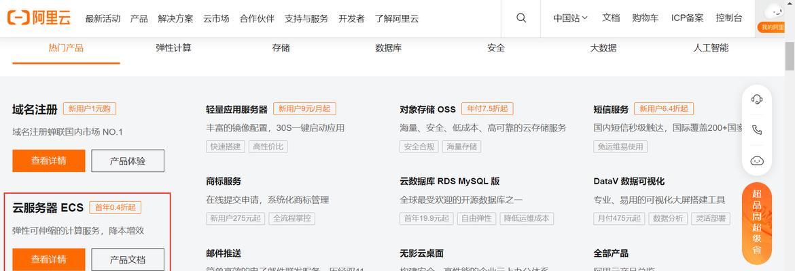Image resolution: width=795 pixels, height=271 pixels.
Task: Open the 短信服务 product
Action: 611,109
